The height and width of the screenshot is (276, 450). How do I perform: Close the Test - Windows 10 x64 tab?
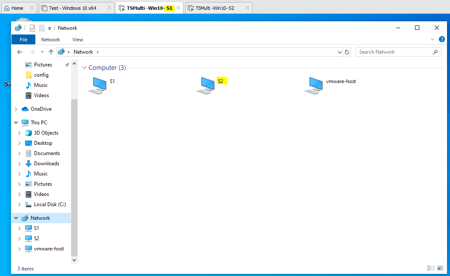[109, 8]
